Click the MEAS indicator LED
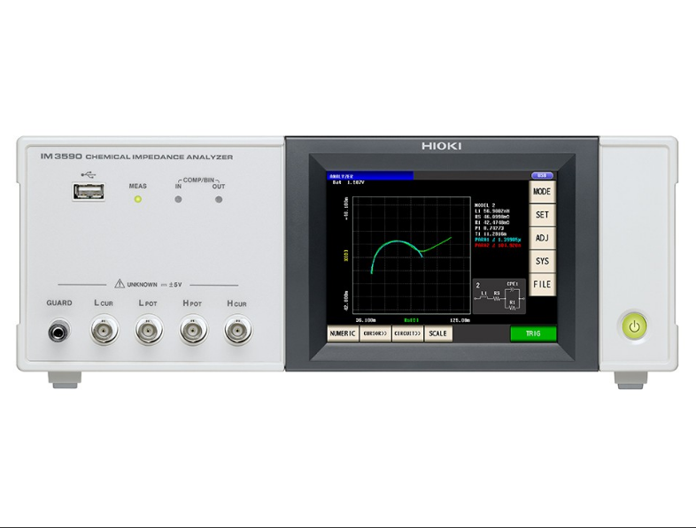The width and height of the screenshot is (696, 528). (137, 199)
